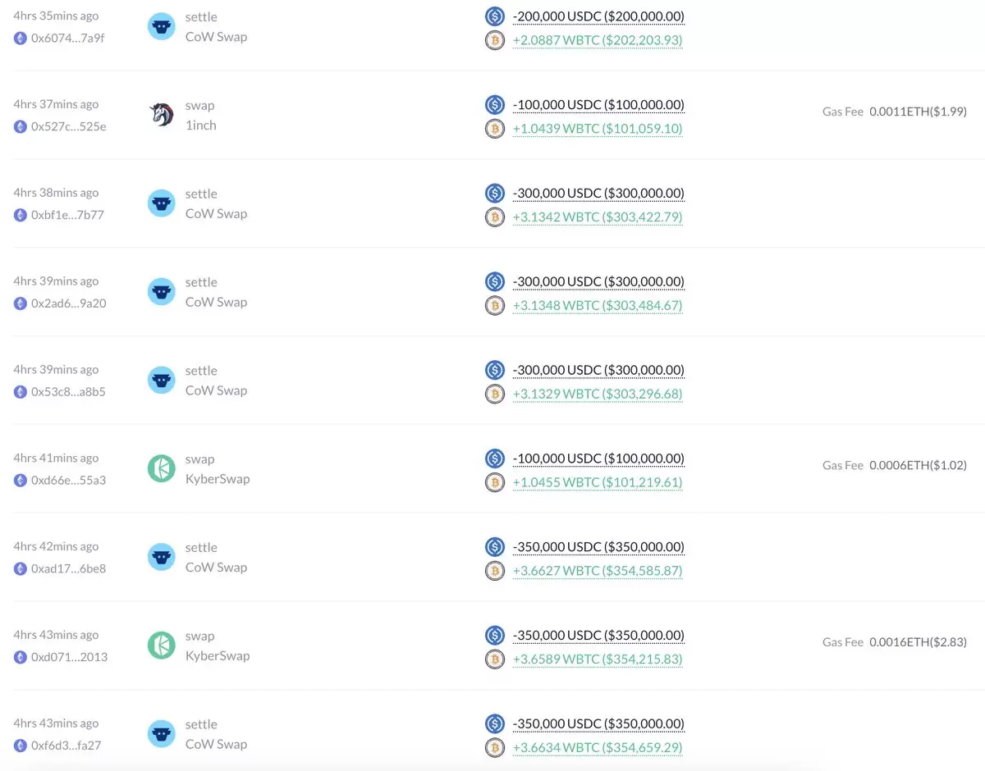Screen dimensions: 985x771
Task: Open the -200,000 USDC ($200,000.00) amount
Action: pos(598,16)
